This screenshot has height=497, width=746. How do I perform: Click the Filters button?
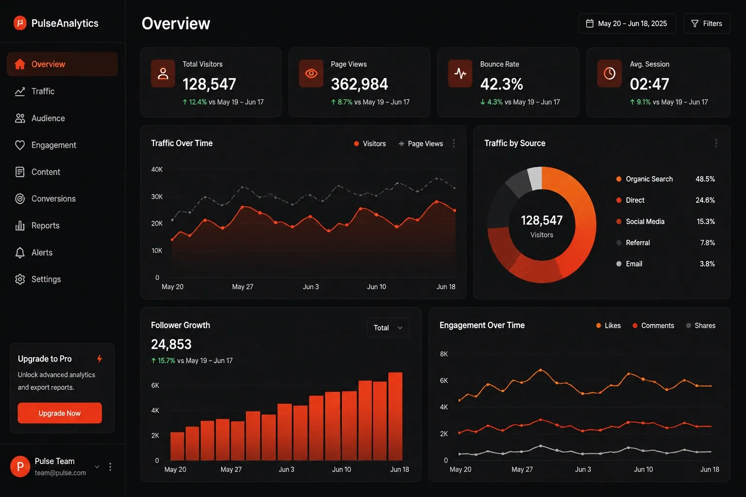point(707,23)
